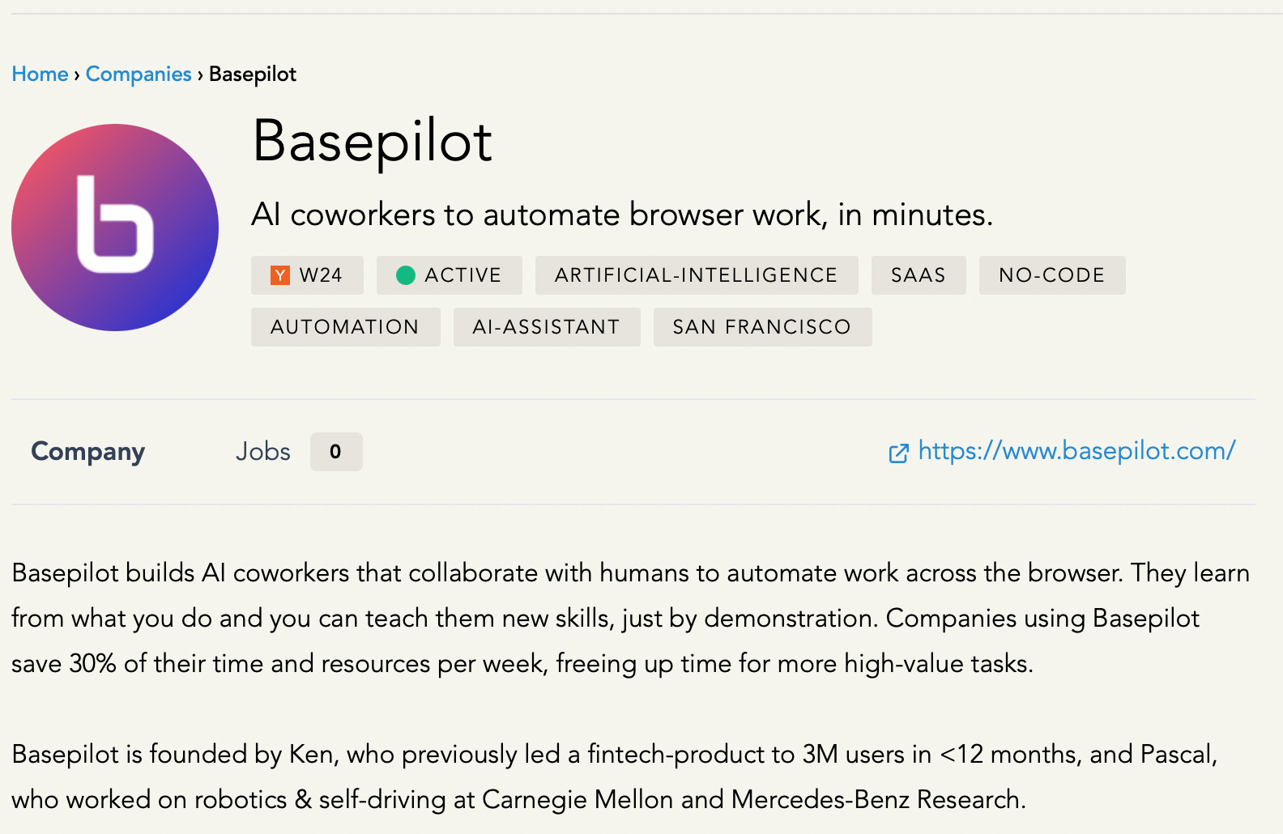1283x834 pixels.
Task: Click the Basepilot breadcrumb current page text
Action: pyautogui.click(x=253, y=74)
